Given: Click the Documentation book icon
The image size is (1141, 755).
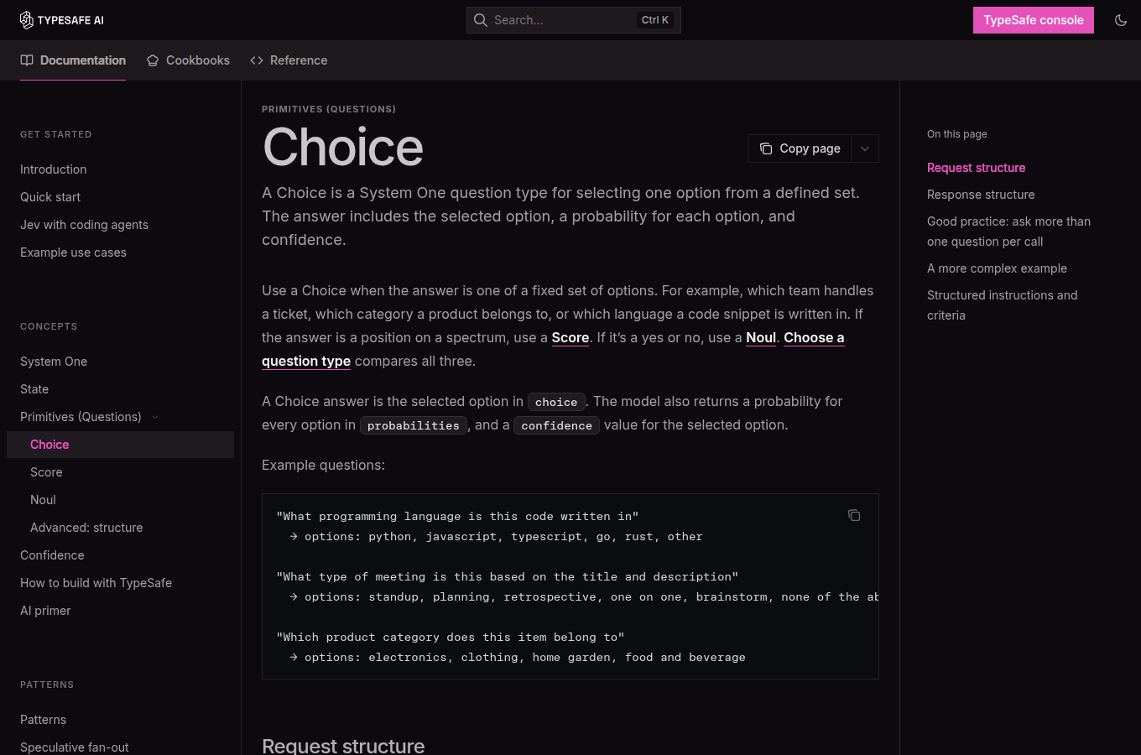Looking at the screenshot, I should click(x=27, y=60).
